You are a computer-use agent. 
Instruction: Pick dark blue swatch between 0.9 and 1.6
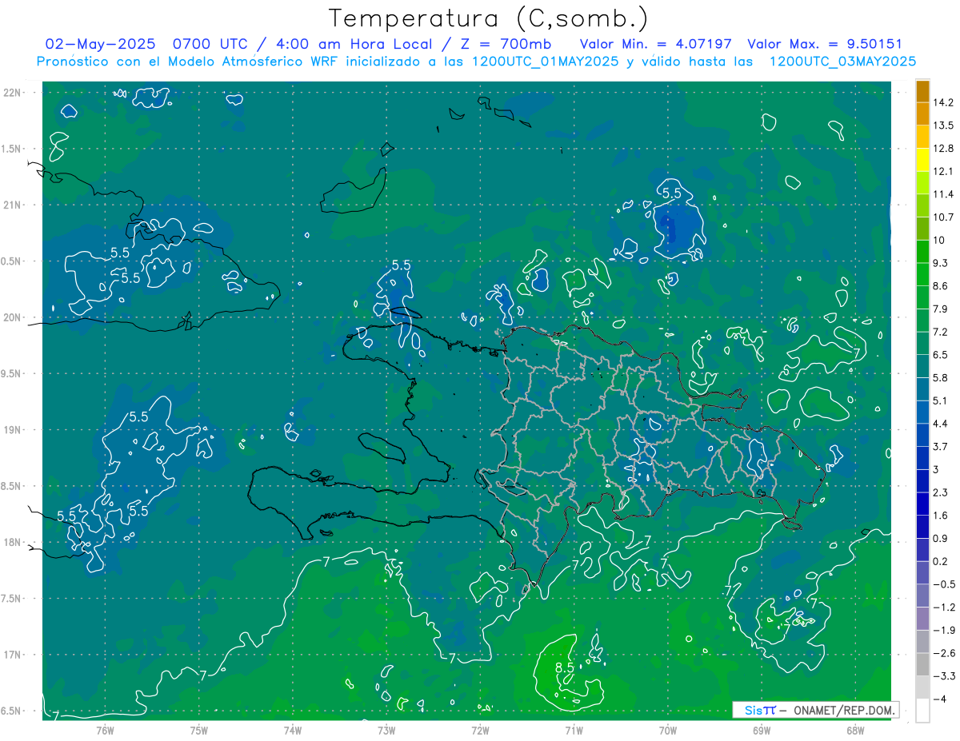point(922,527)
